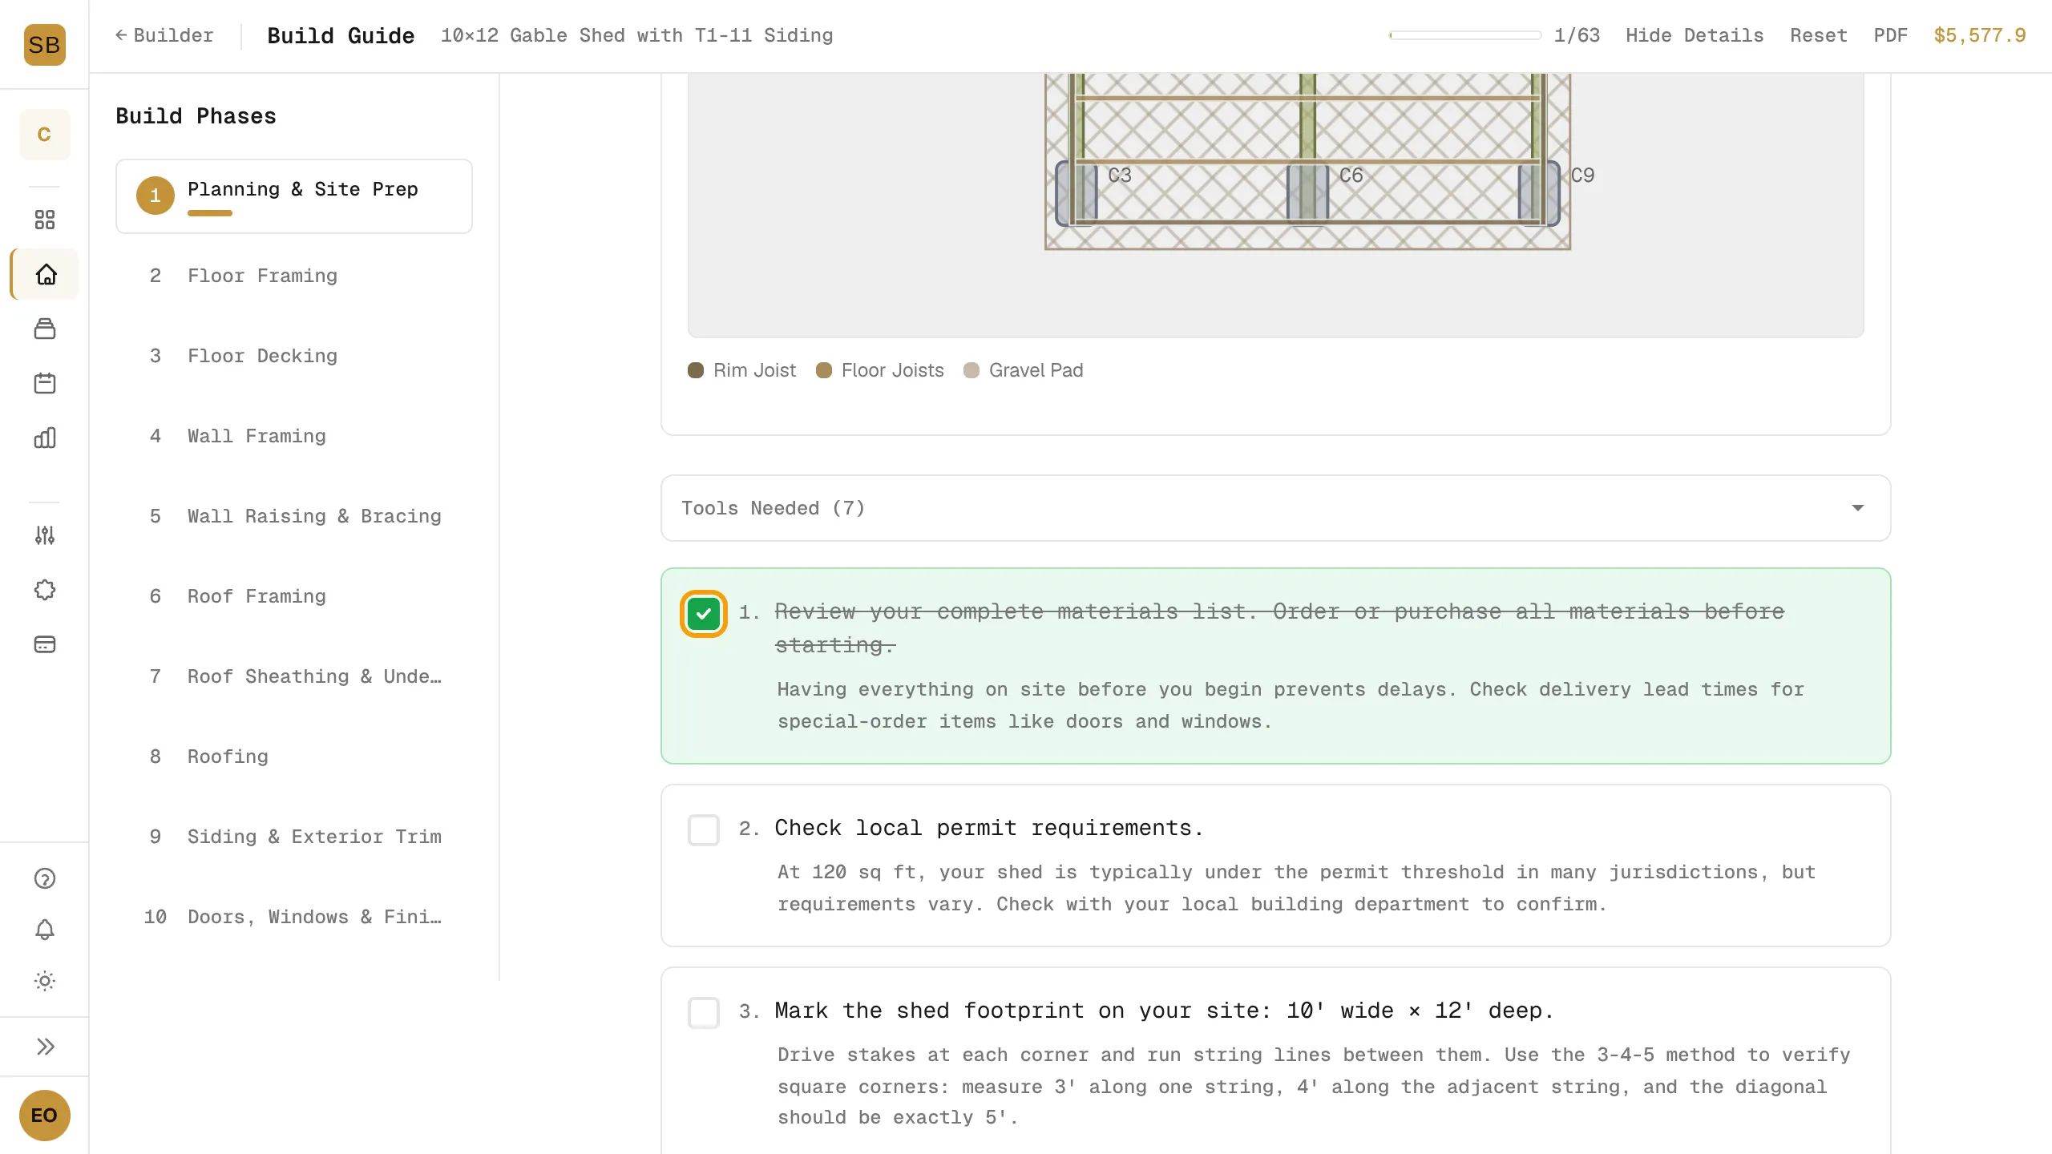Screen dimensions: 2052x1154
Task: Select Floor Decking phase
Action: (x=294, y=356)
